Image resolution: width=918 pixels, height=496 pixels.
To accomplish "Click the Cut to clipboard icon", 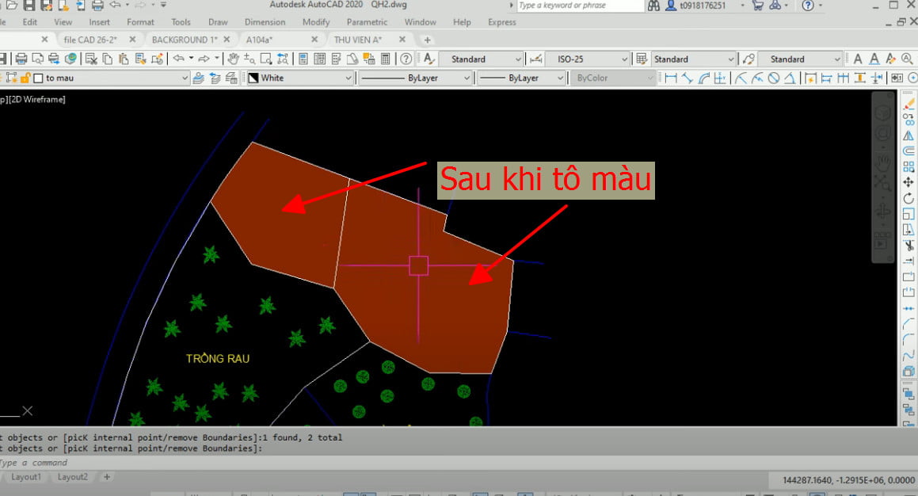I will point(91,59).
